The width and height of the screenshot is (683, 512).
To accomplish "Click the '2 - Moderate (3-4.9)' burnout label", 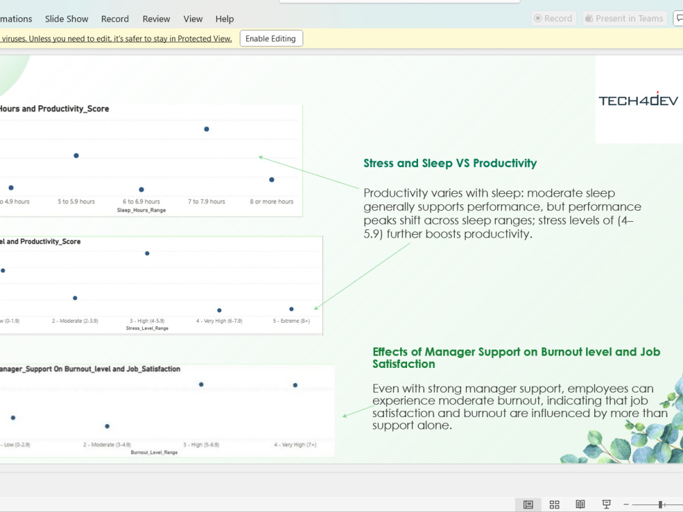I will (107, 444).
